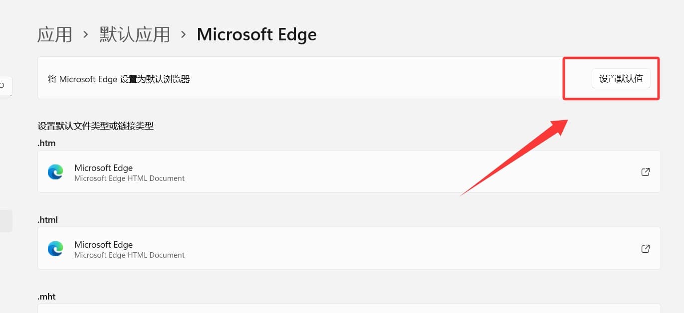Select the Microsoft Edge name under .htm

click(103, 168)
